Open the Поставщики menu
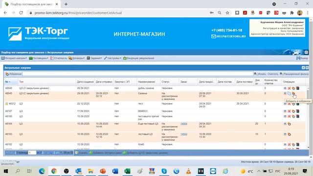 point(39,58)
